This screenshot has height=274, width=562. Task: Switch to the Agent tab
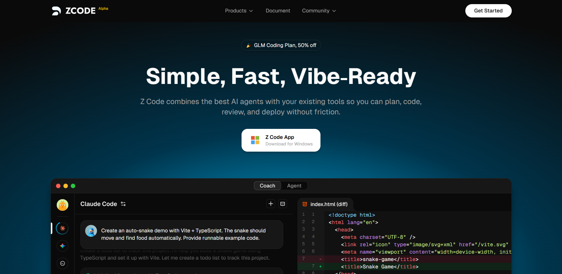(294, 186)
